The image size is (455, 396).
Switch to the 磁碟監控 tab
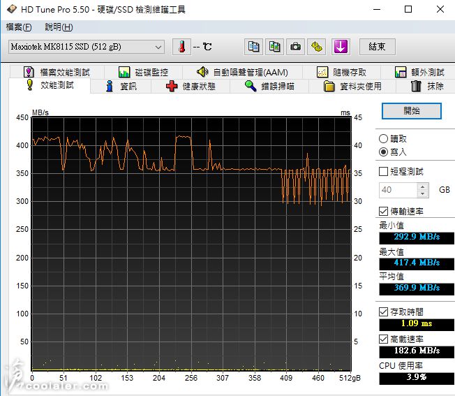143,72
